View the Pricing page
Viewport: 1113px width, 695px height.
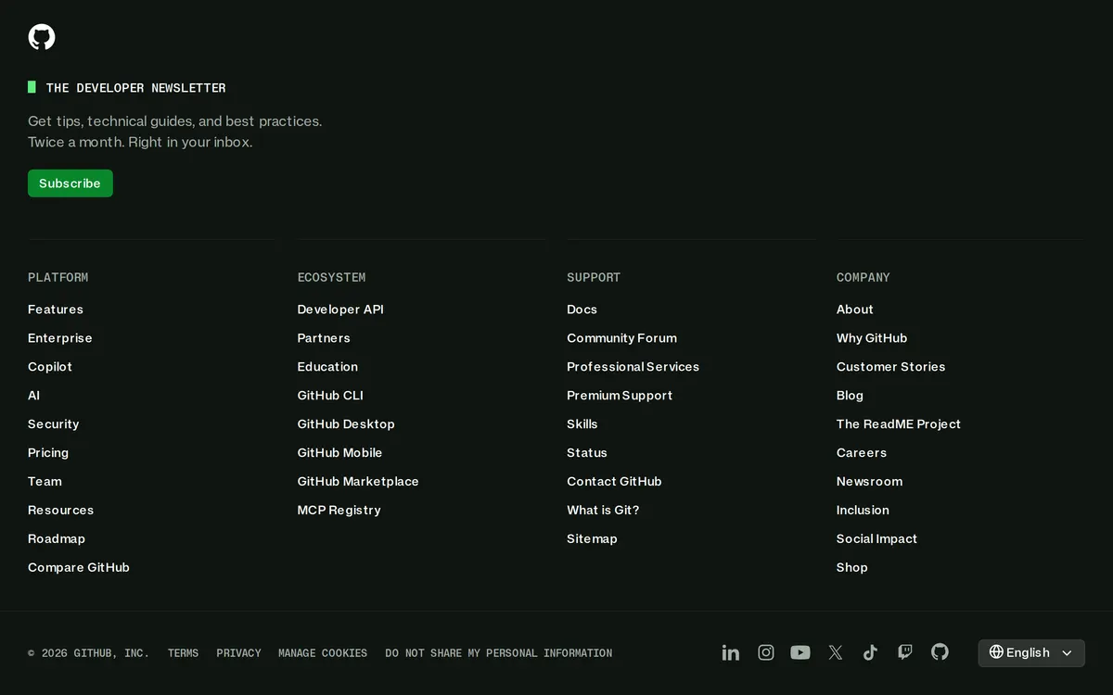click(x=48, y=453)
